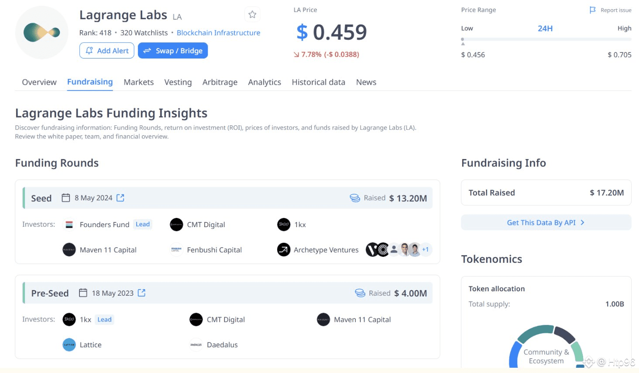Screen dimensions: 639x373
Task: Click the Total supply 1.00B value
Action: (x=615, y=304)
